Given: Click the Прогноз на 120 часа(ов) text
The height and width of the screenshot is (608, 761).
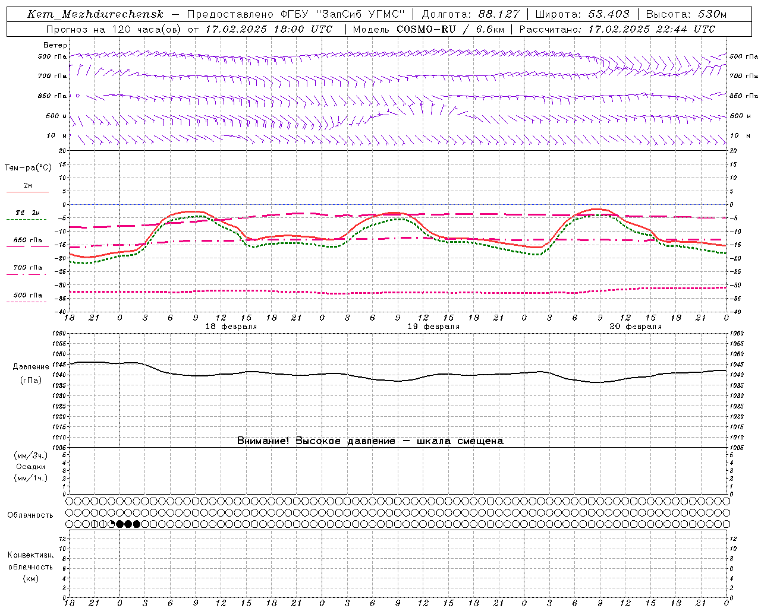Looking at the screenshot, I should tap(114, 29).
